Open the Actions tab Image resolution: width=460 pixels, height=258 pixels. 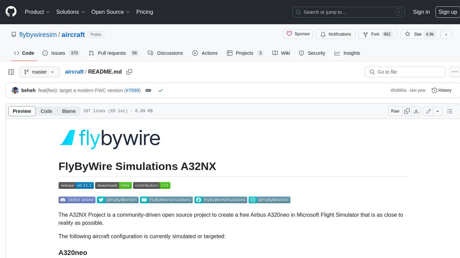click(x=205, y=53)
